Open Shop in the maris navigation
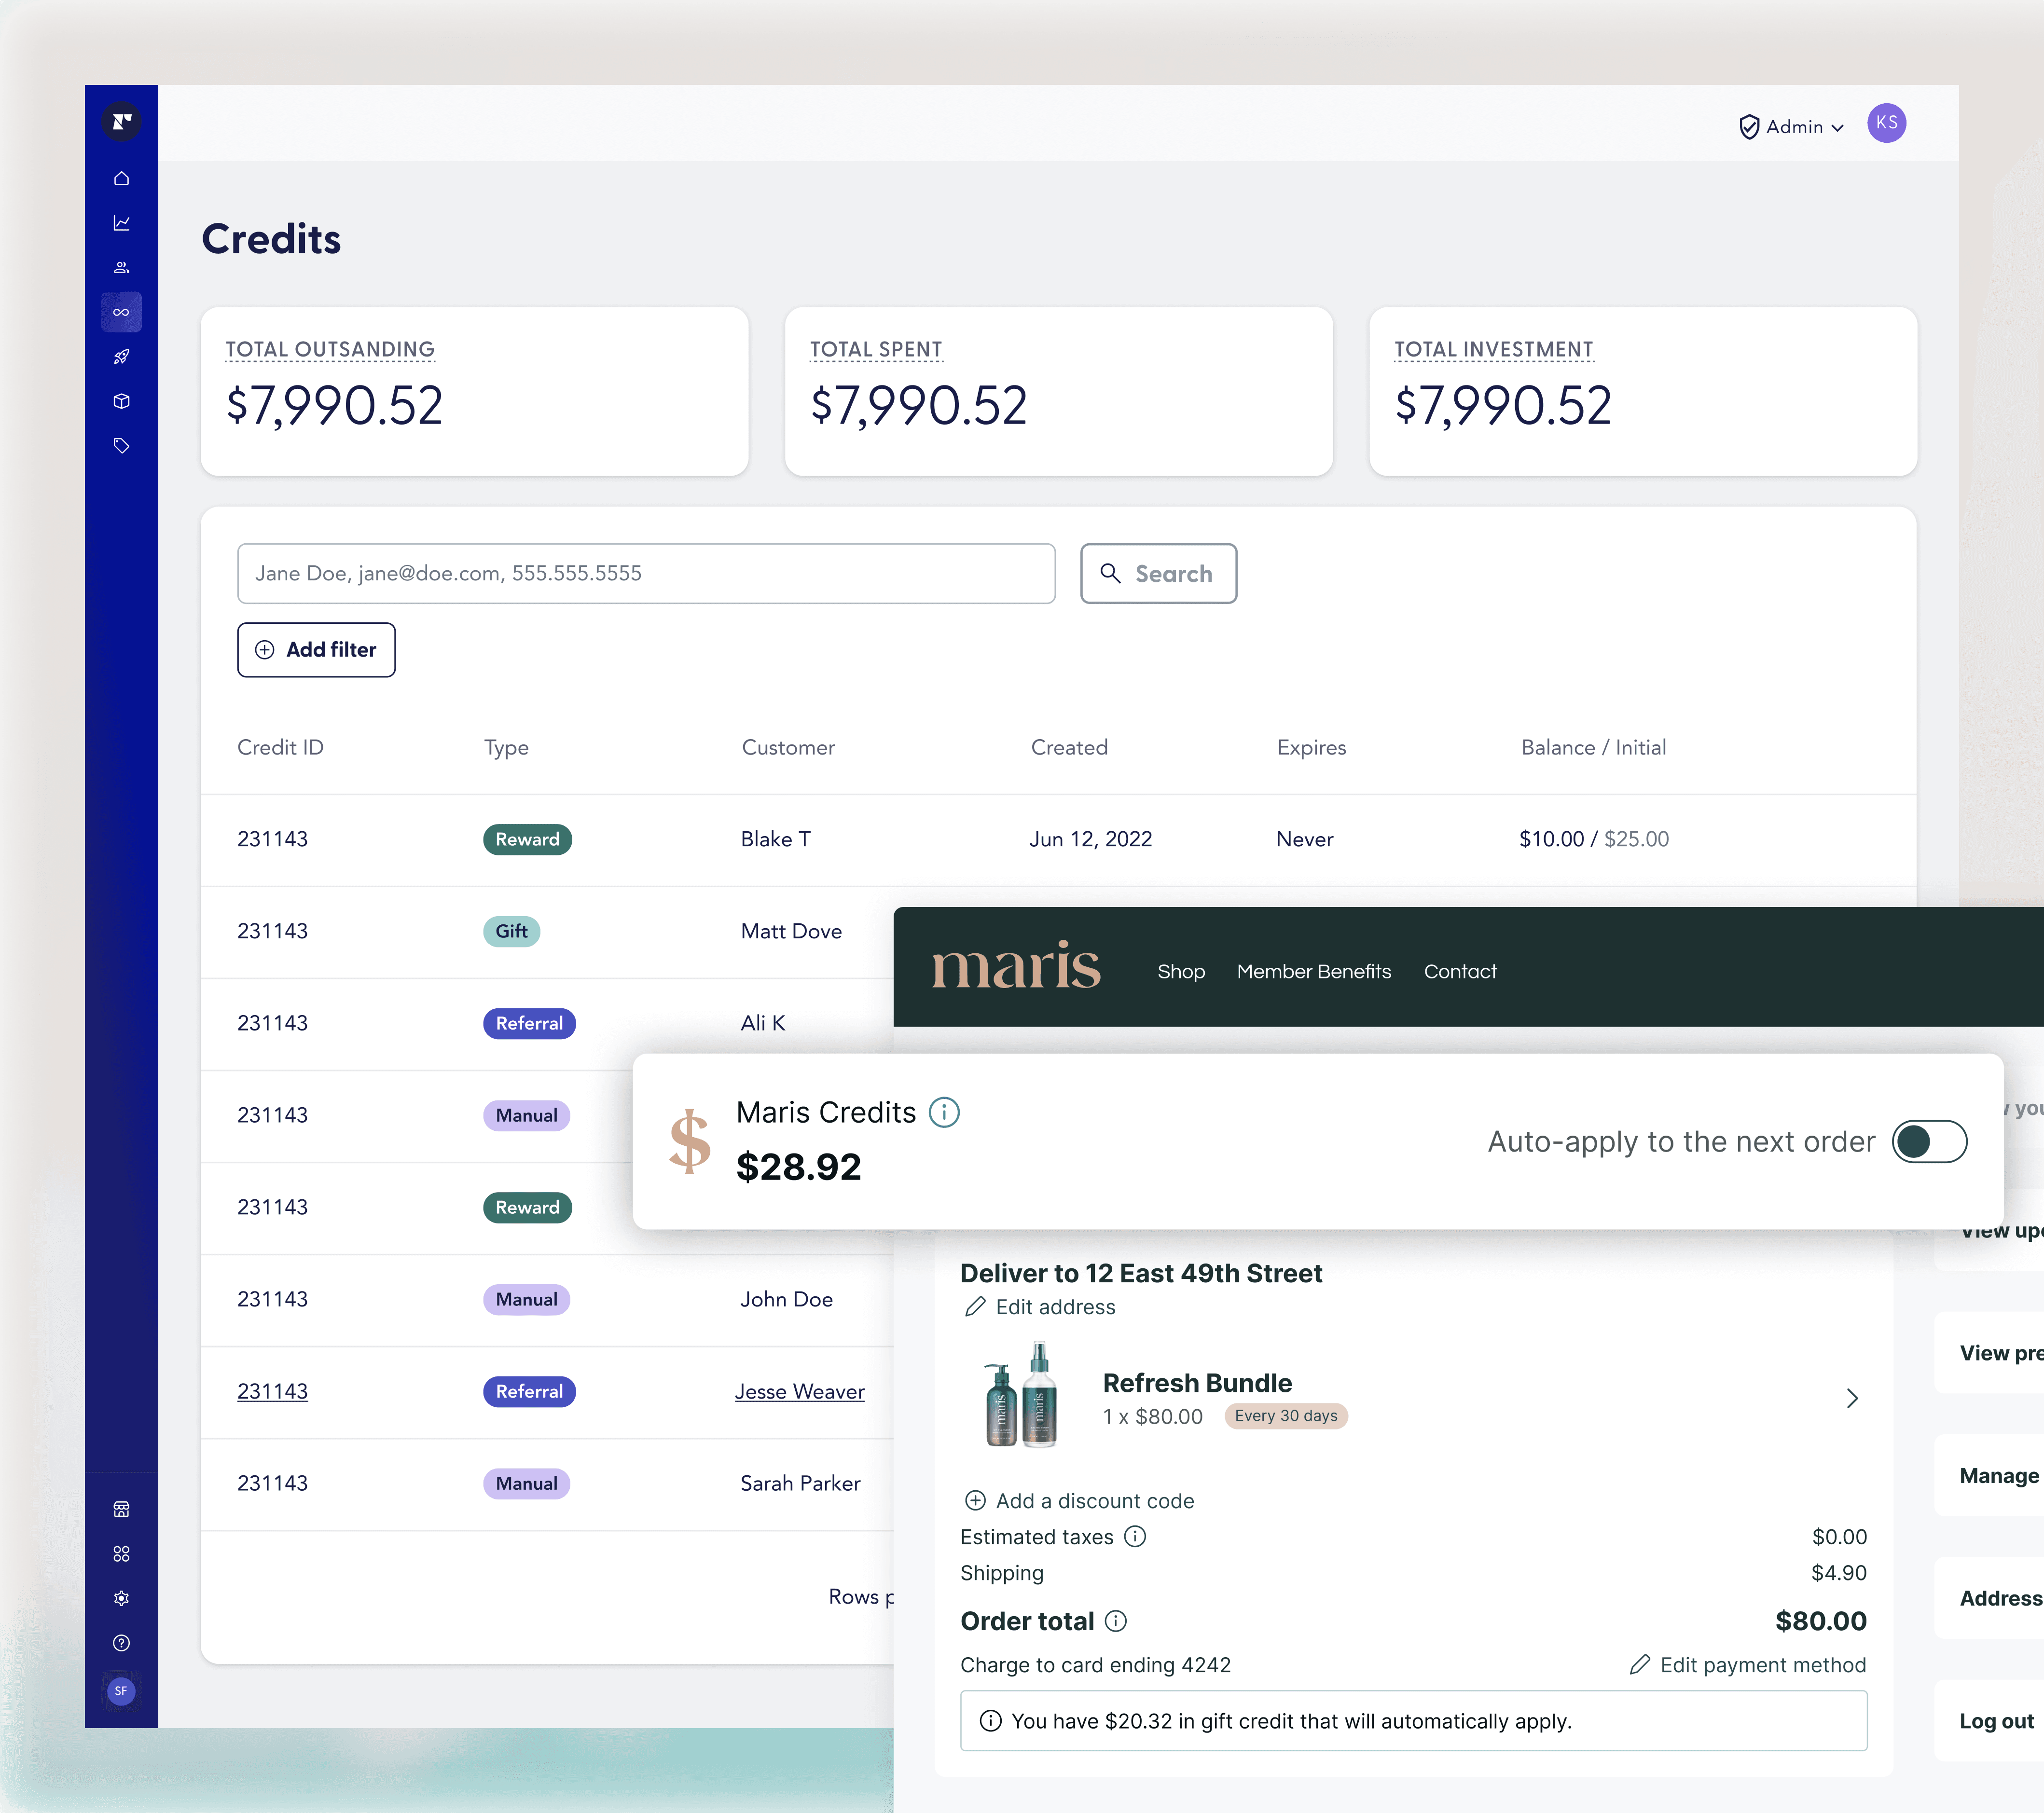2044x1813 pixels. [x=1181, y=972]
